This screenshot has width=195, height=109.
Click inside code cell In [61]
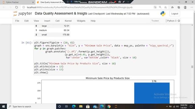[105, 58]
